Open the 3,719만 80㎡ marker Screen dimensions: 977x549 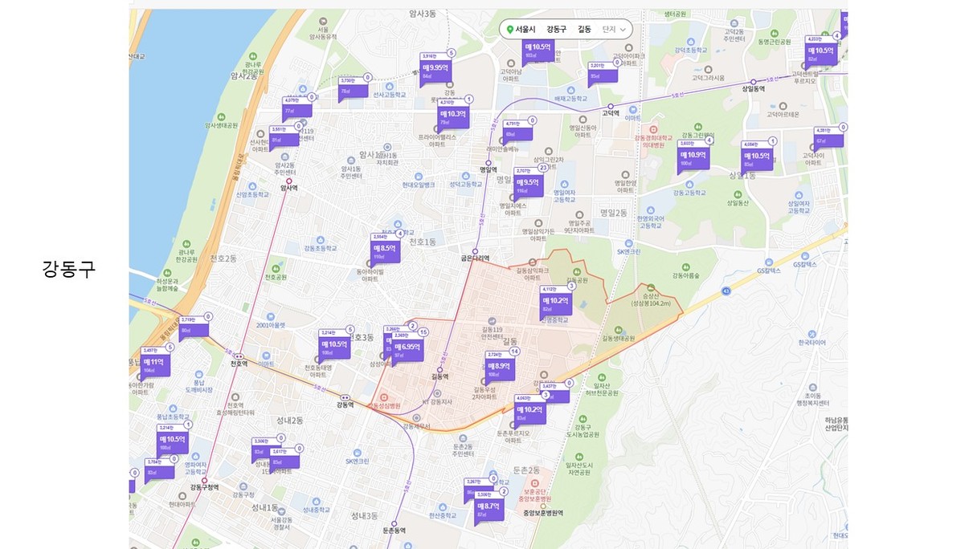coord(194,327)
